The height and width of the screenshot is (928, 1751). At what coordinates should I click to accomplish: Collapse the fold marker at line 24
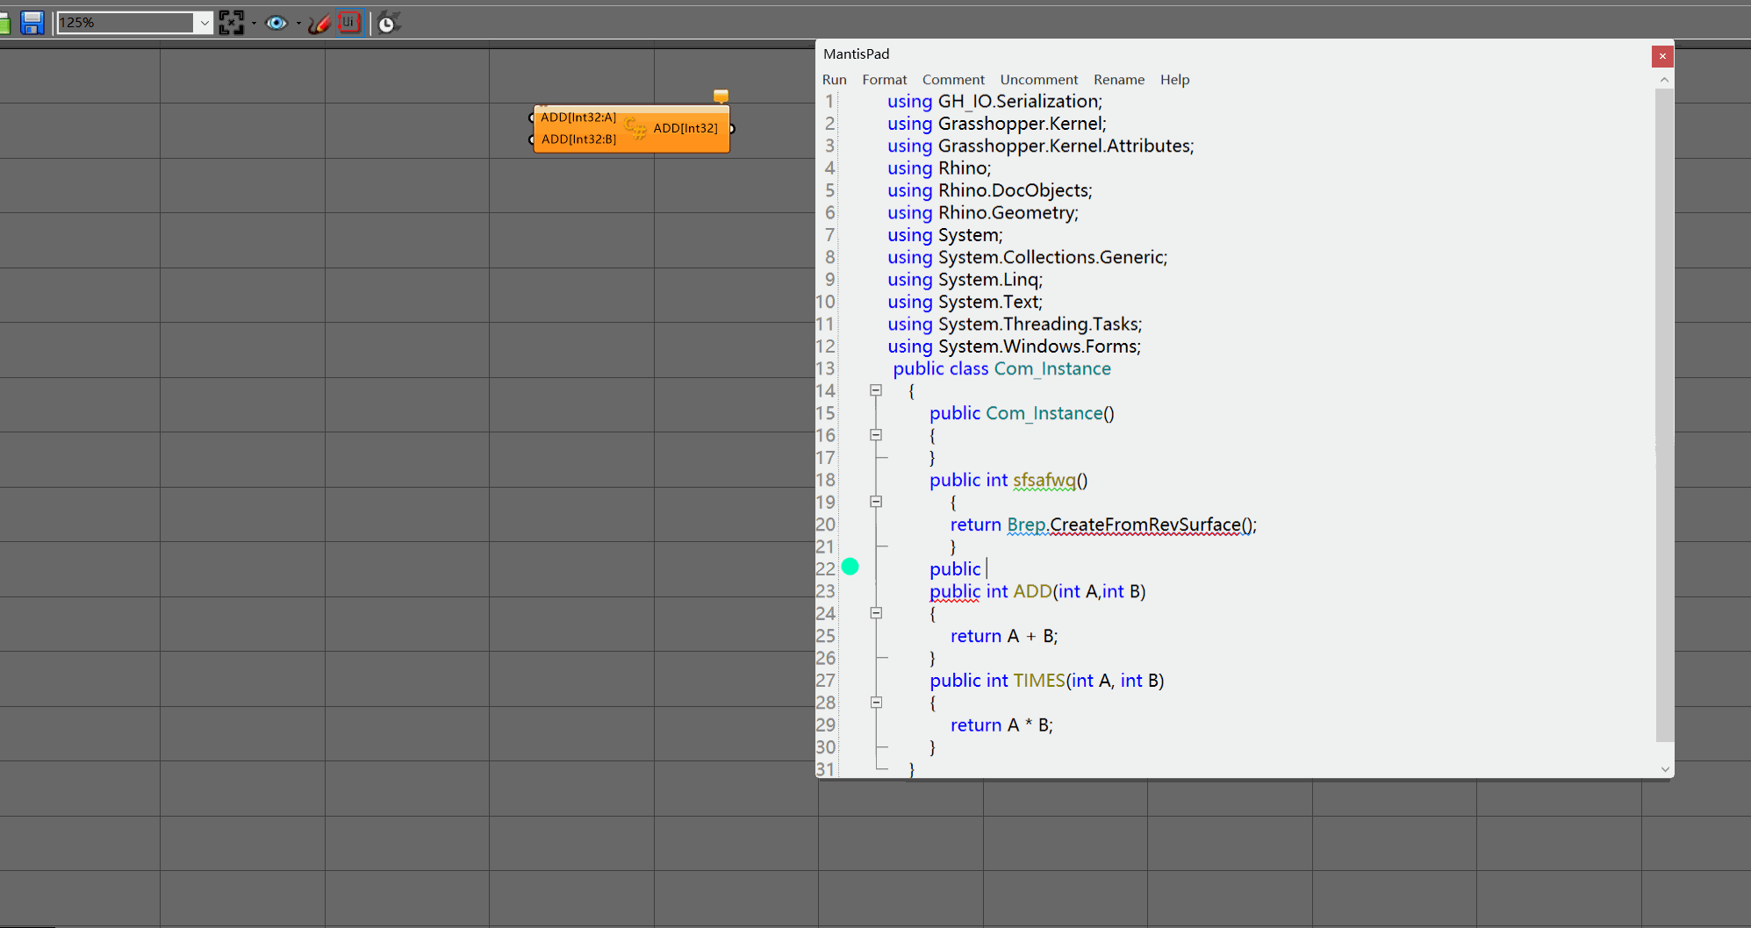pos(875,613)
